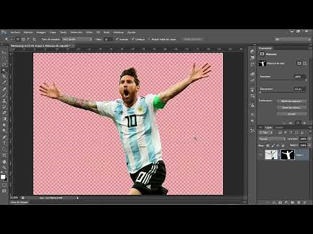
Task: Open the Filtro menu
Action: click(x=89, y=32)
